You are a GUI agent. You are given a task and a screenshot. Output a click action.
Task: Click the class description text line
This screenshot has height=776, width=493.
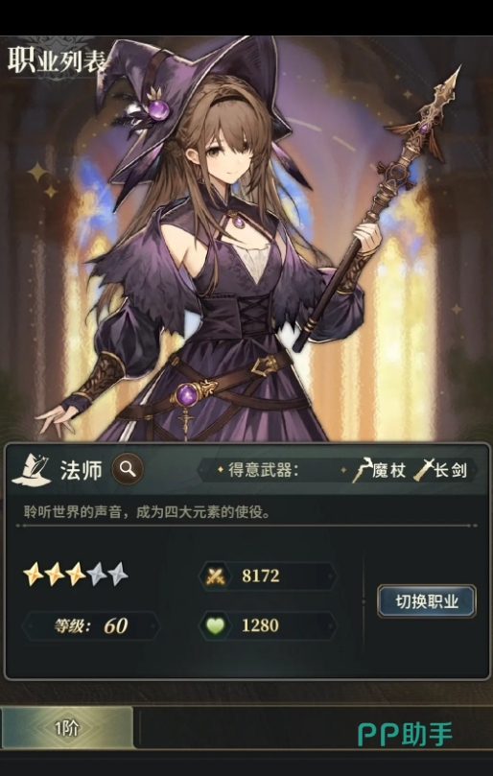coord(147,511)
